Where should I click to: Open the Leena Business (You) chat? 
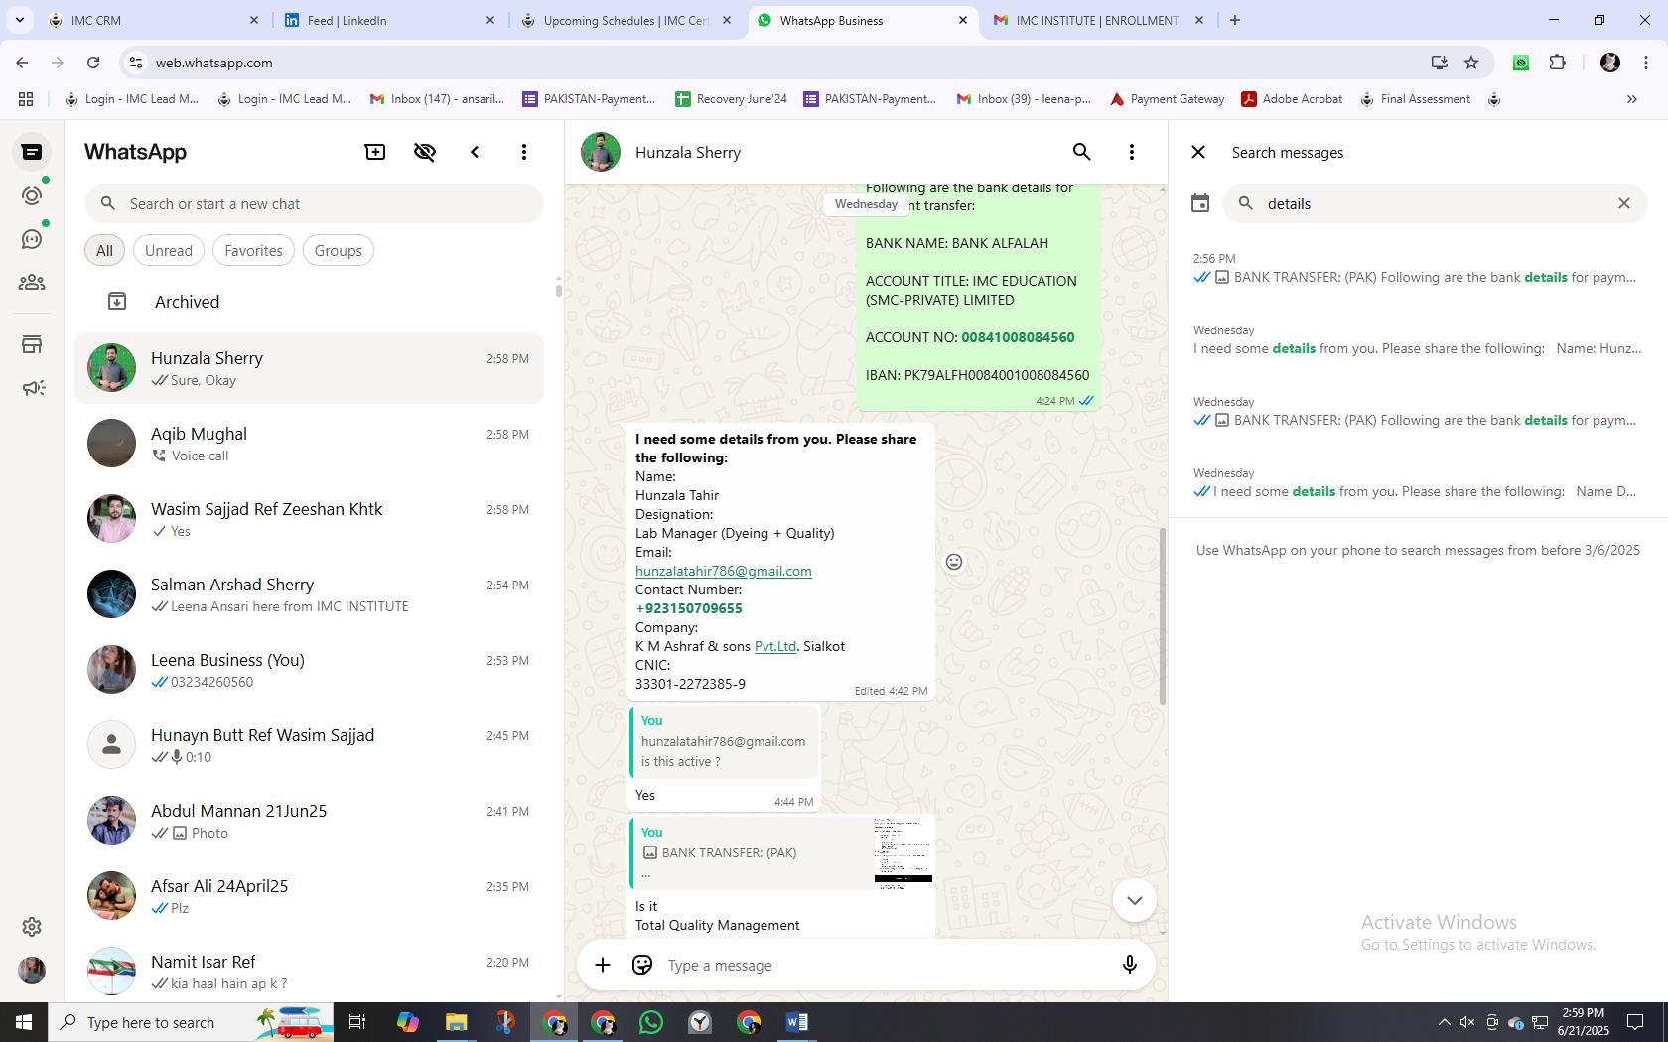[310, 670]
